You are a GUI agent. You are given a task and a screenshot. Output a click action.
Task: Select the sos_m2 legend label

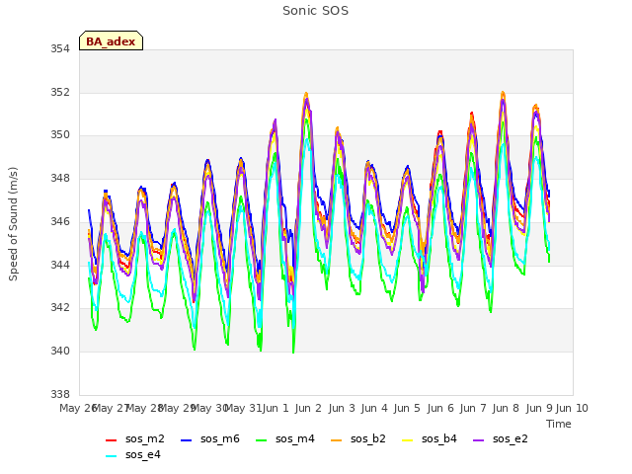[145, 438]
